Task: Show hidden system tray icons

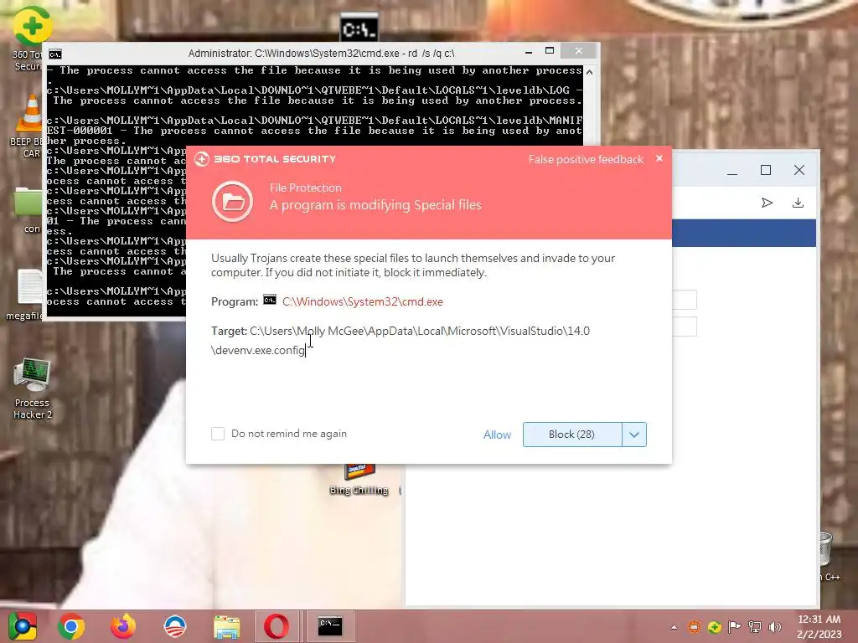Action: pyautogui.click(x=674, y=627)
